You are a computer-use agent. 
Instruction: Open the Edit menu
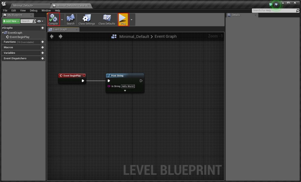[14, 11]
